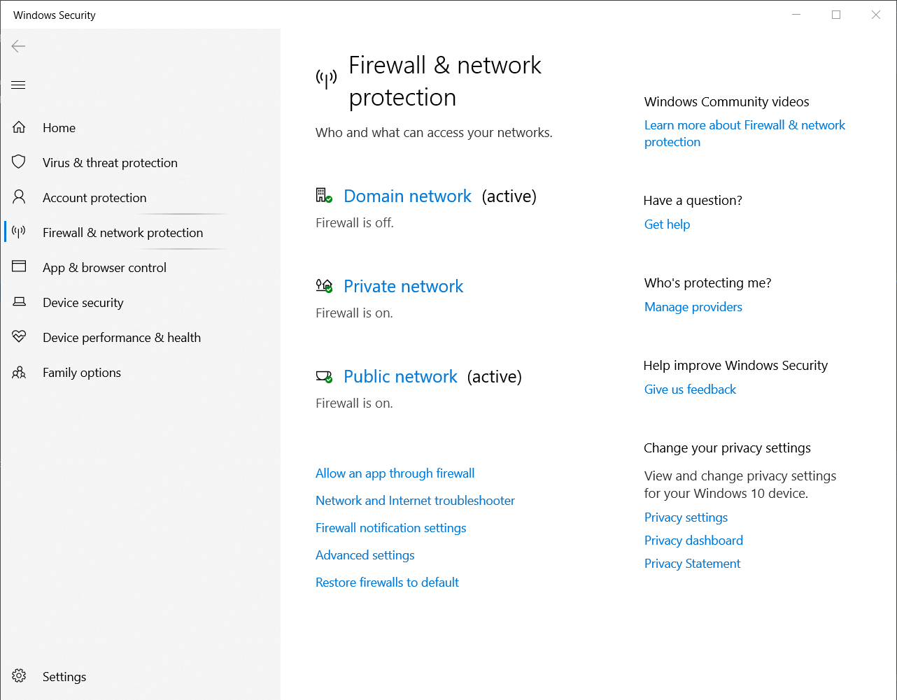
Task: Select the Public network globe icon
Action: click(x=323, y=376)
